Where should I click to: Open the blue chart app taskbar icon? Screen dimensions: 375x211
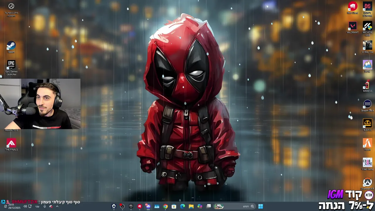(157, 206)
